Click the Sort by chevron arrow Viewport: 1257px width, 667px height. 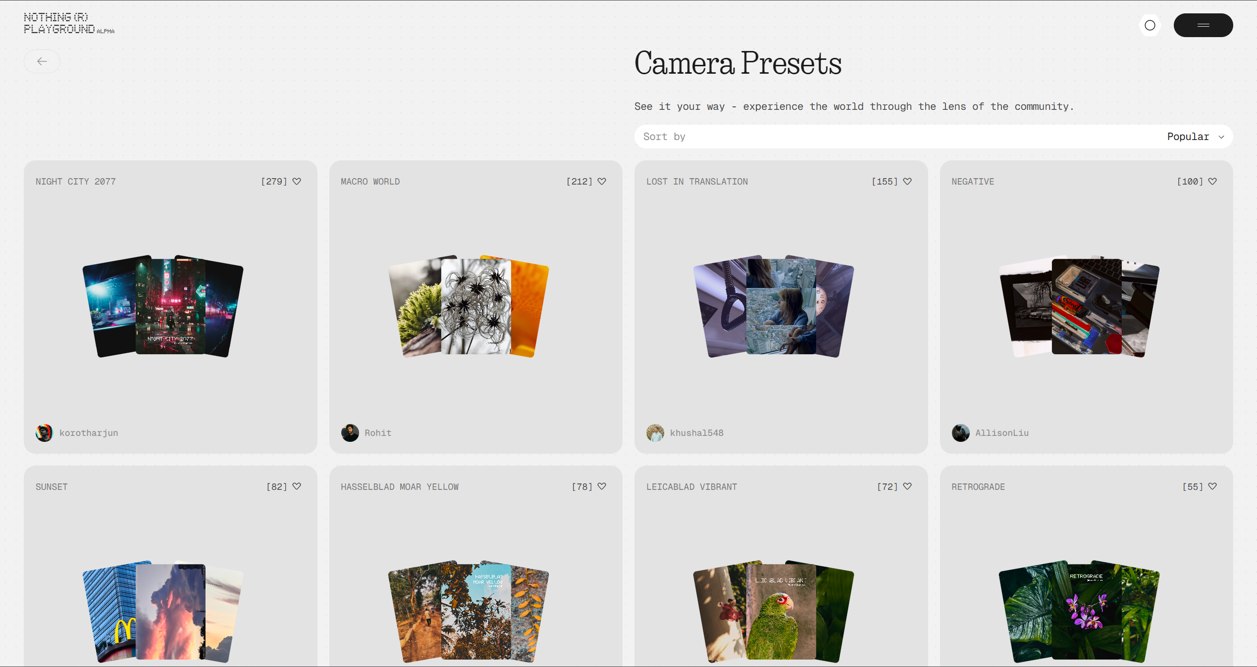(x=1221, y=137)
